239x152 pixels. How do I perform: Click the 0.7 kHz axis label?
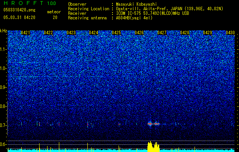click(x=3, y=125)
